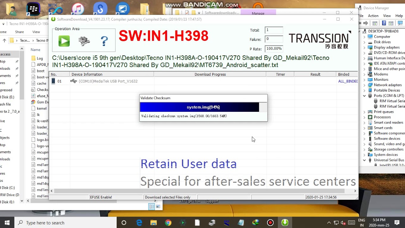The height and width of the screenshot is (228, 405).
Task: Open the Share tab in File Explorer
Action: tap(19, 32)
